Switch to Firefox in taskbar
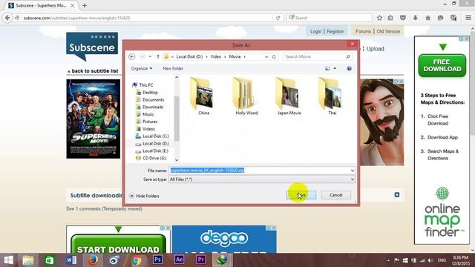475x267 pixels. pos(93,260)
